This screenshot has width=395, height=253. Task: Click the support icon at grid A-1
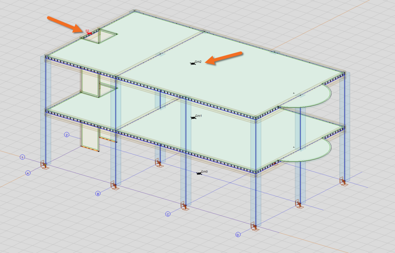point(44,165)
